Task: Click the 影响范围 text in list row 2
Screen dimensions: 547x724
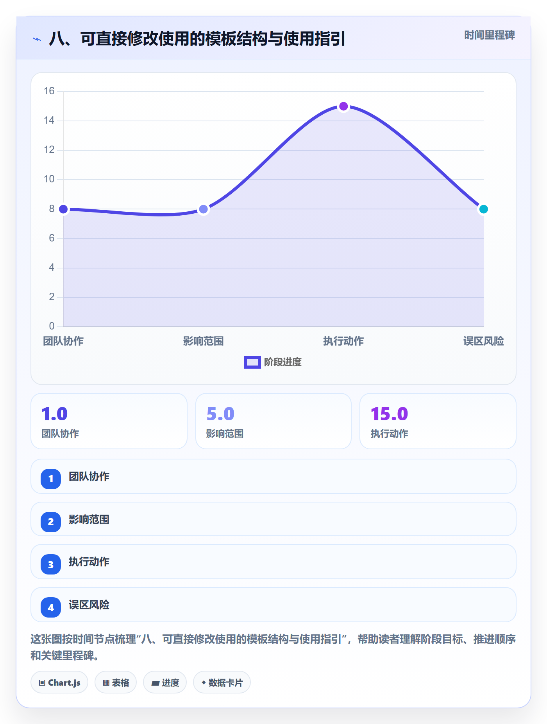Action: [89, 519]
